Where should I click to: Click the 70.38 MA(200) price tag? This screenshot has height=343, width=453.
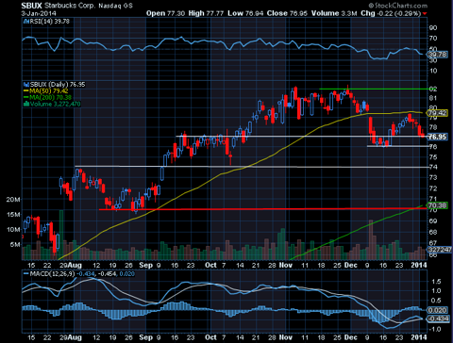tap(438, 205)
